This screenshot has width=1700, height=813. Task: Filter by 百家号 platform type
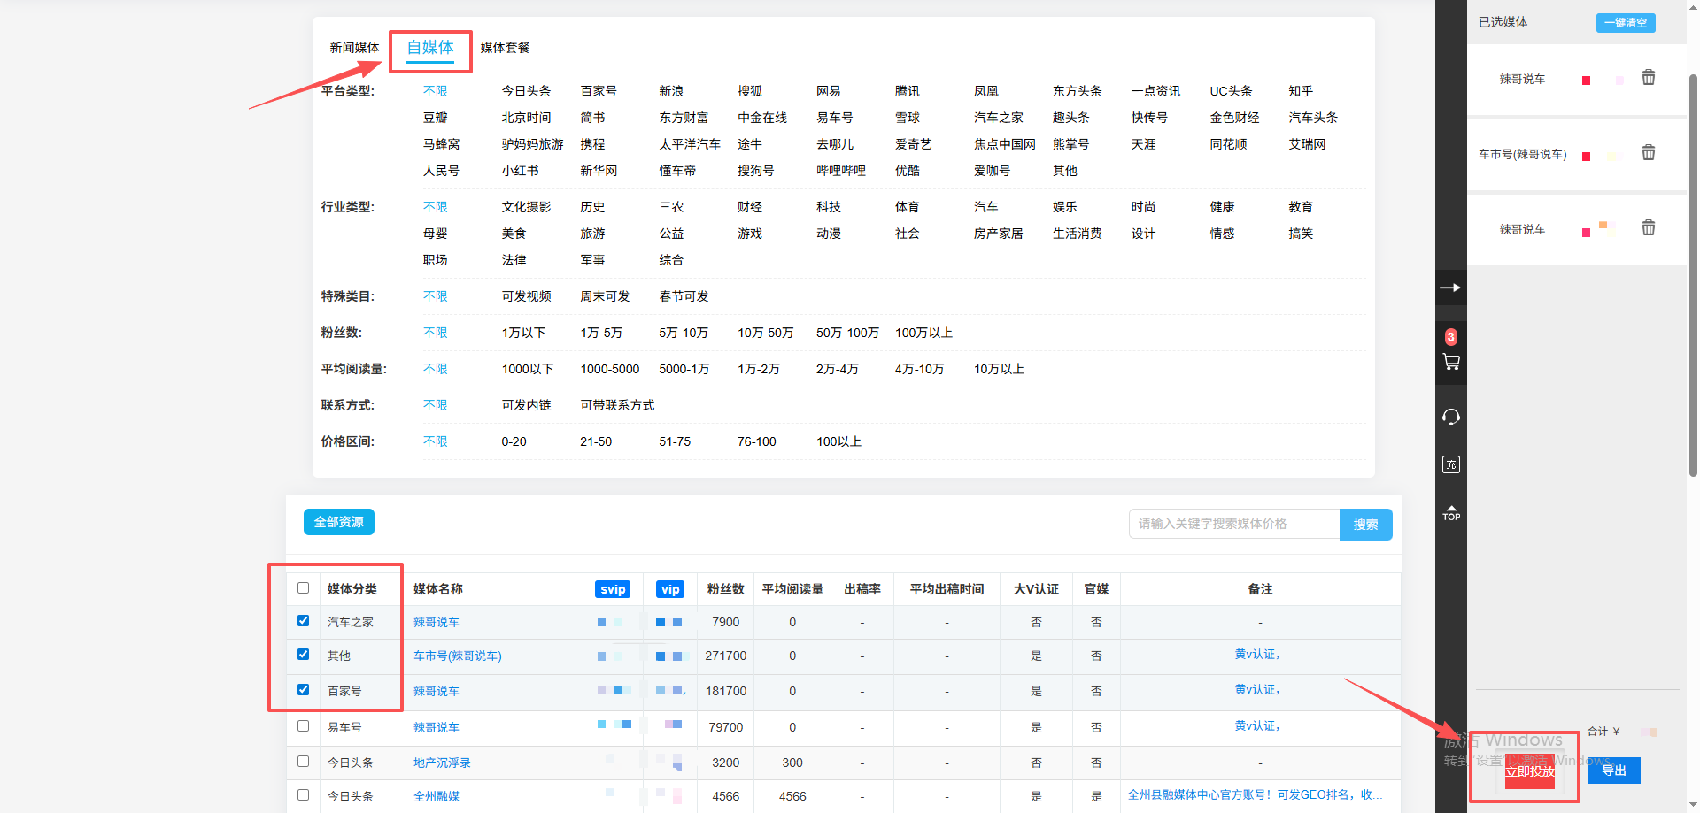[x=599, y=91]
